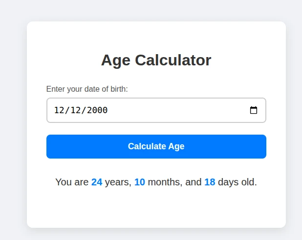
Task: Click the "Enter your date of birth" label
Action: pyautogui.click(x=87, y=89)
